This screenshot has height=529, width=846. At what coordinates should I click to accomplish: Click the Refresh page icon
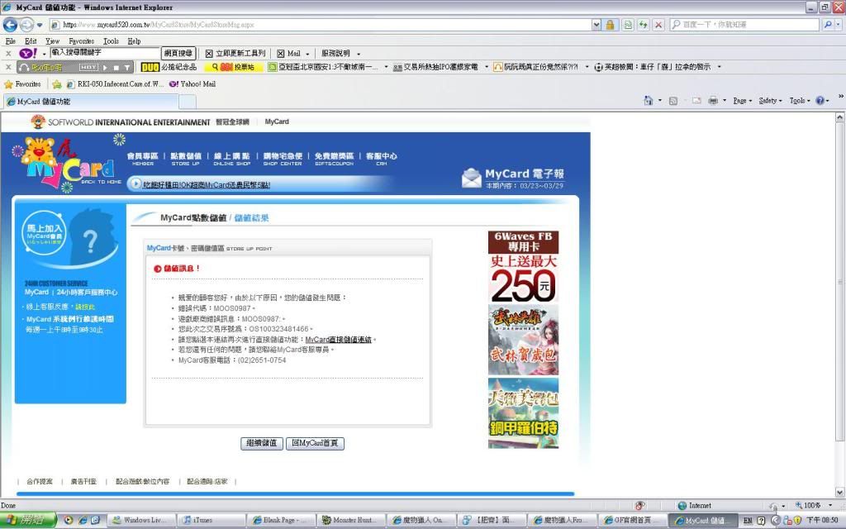(643, 25)
